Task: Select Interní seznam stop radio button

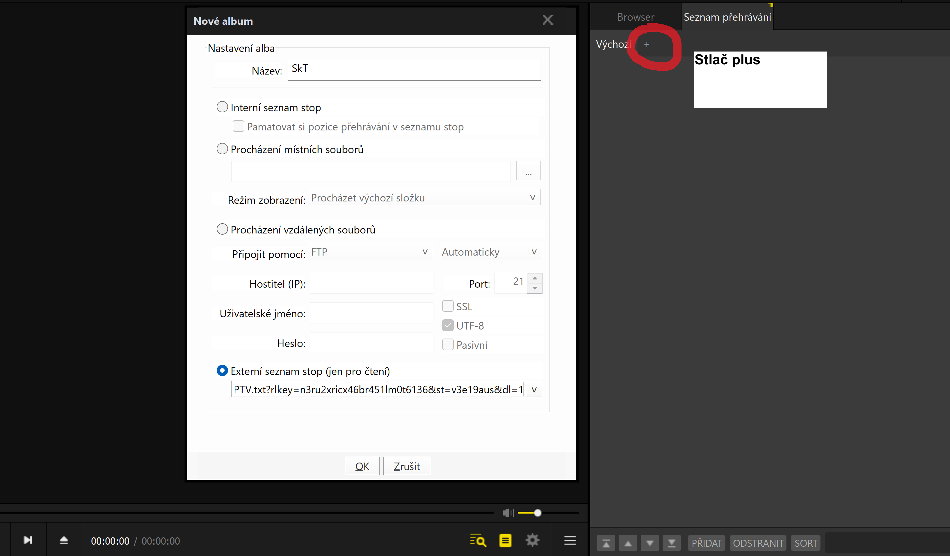Action: coord(222,107)
